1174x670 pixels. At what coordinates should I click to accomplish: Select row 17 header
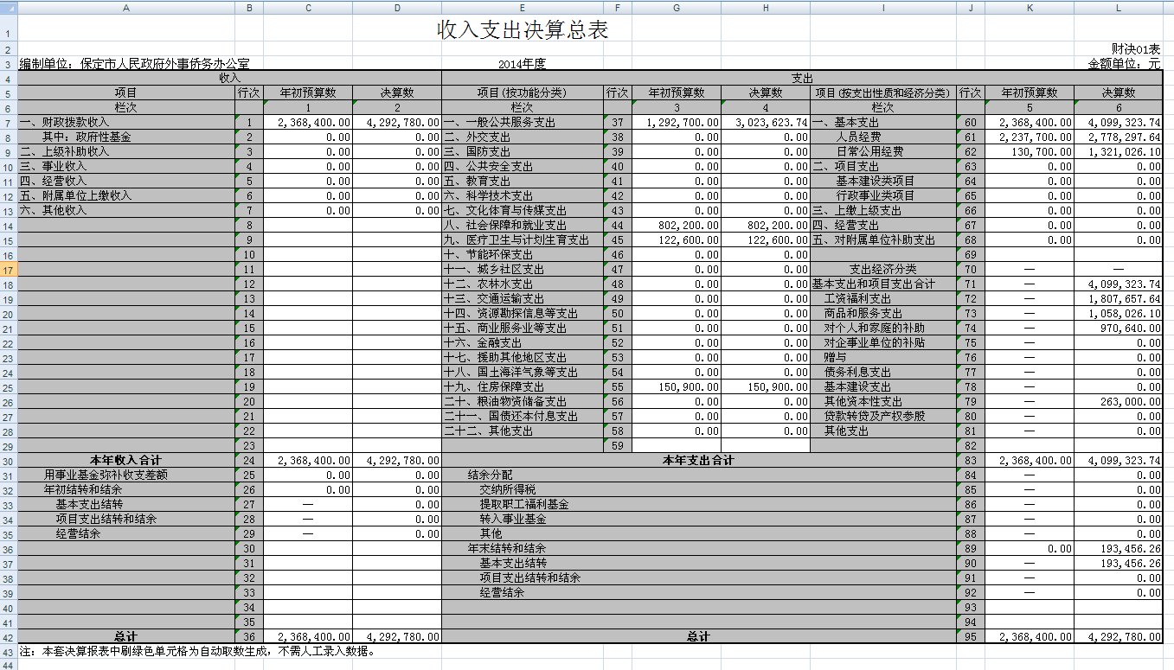click(x=9, y=270)
